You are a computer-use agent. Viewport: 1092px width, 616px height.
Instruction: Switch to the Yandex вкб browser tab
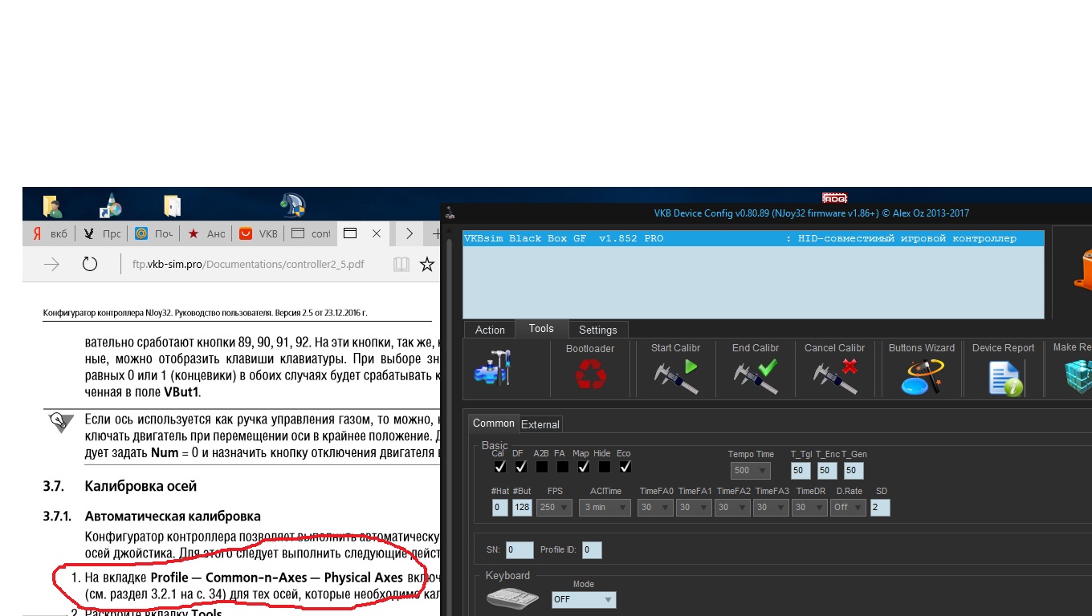(50, 233)
